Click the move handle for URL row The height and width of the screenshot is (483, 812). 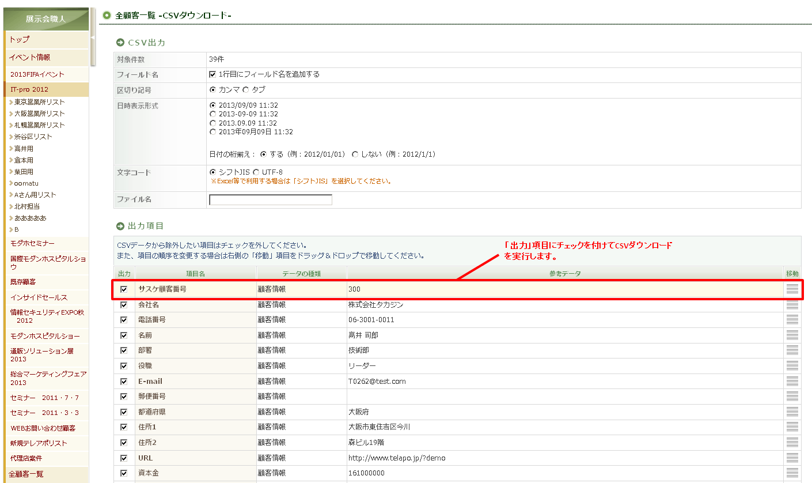tap(792, 458)
